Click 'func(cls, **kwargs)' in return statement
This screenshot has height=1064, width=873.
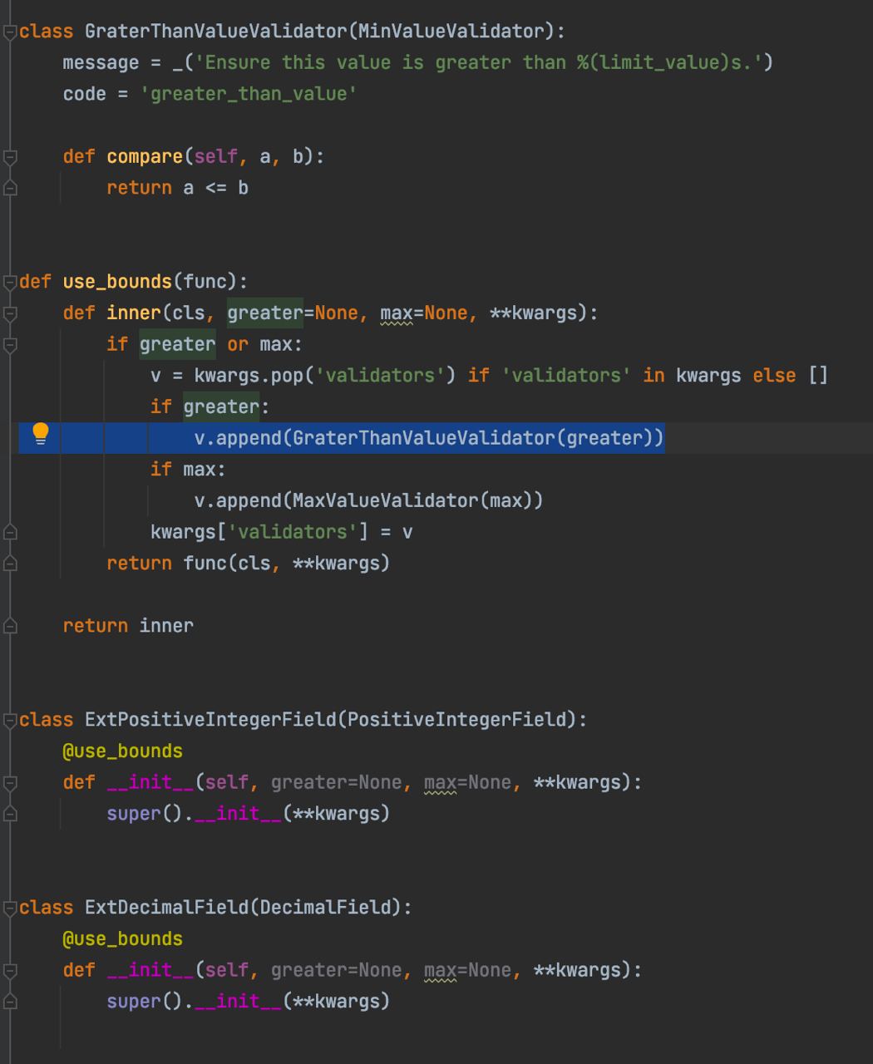[x=287, y=564]
